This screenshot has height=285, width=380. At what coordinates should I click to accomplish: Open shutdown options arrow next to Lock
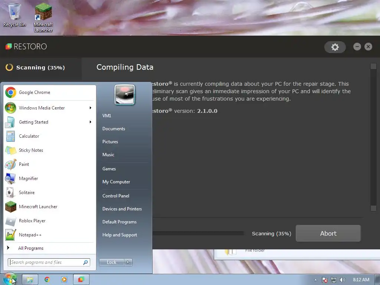click(128, 262)
